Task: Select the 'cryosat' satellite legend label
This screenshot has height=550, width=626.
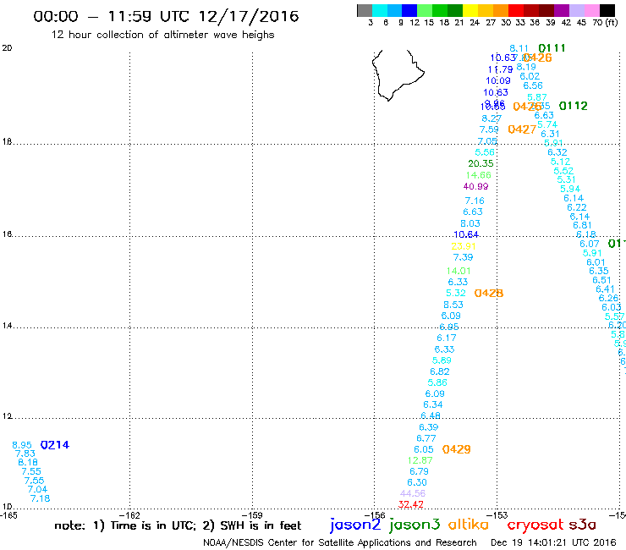Action: [x=535, y=525]
